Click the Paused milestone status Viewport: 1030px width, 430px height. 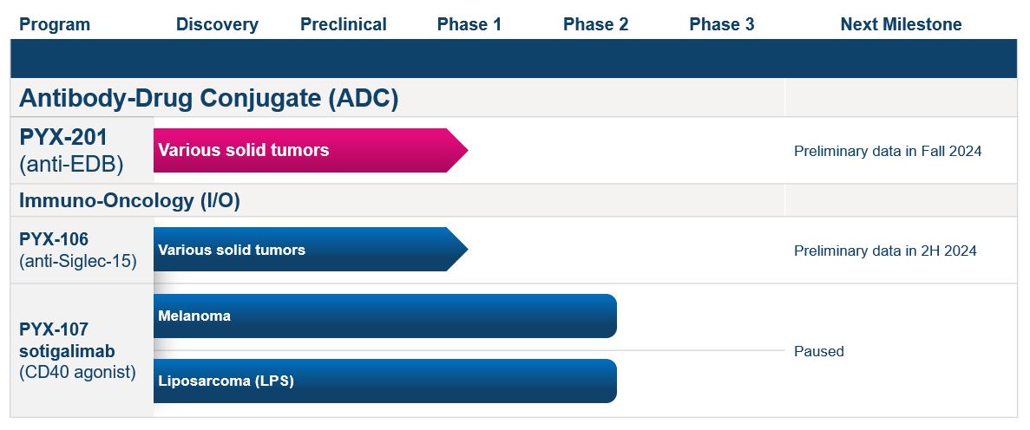[x=818, y=351]
